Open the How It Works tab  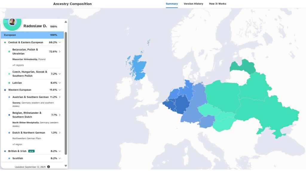[x=218, y=4]
